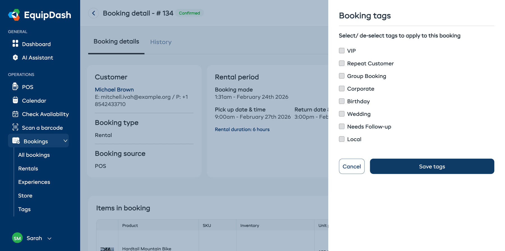The height and width of the screenshot is (251, 505).
Task: Open All bookings in sidebar
Action: coord(34,155)
